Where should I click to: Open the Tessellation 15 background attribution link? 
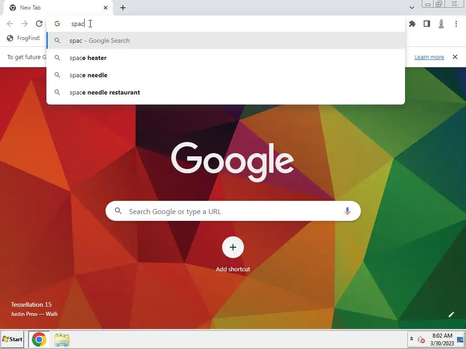point(34,309)
